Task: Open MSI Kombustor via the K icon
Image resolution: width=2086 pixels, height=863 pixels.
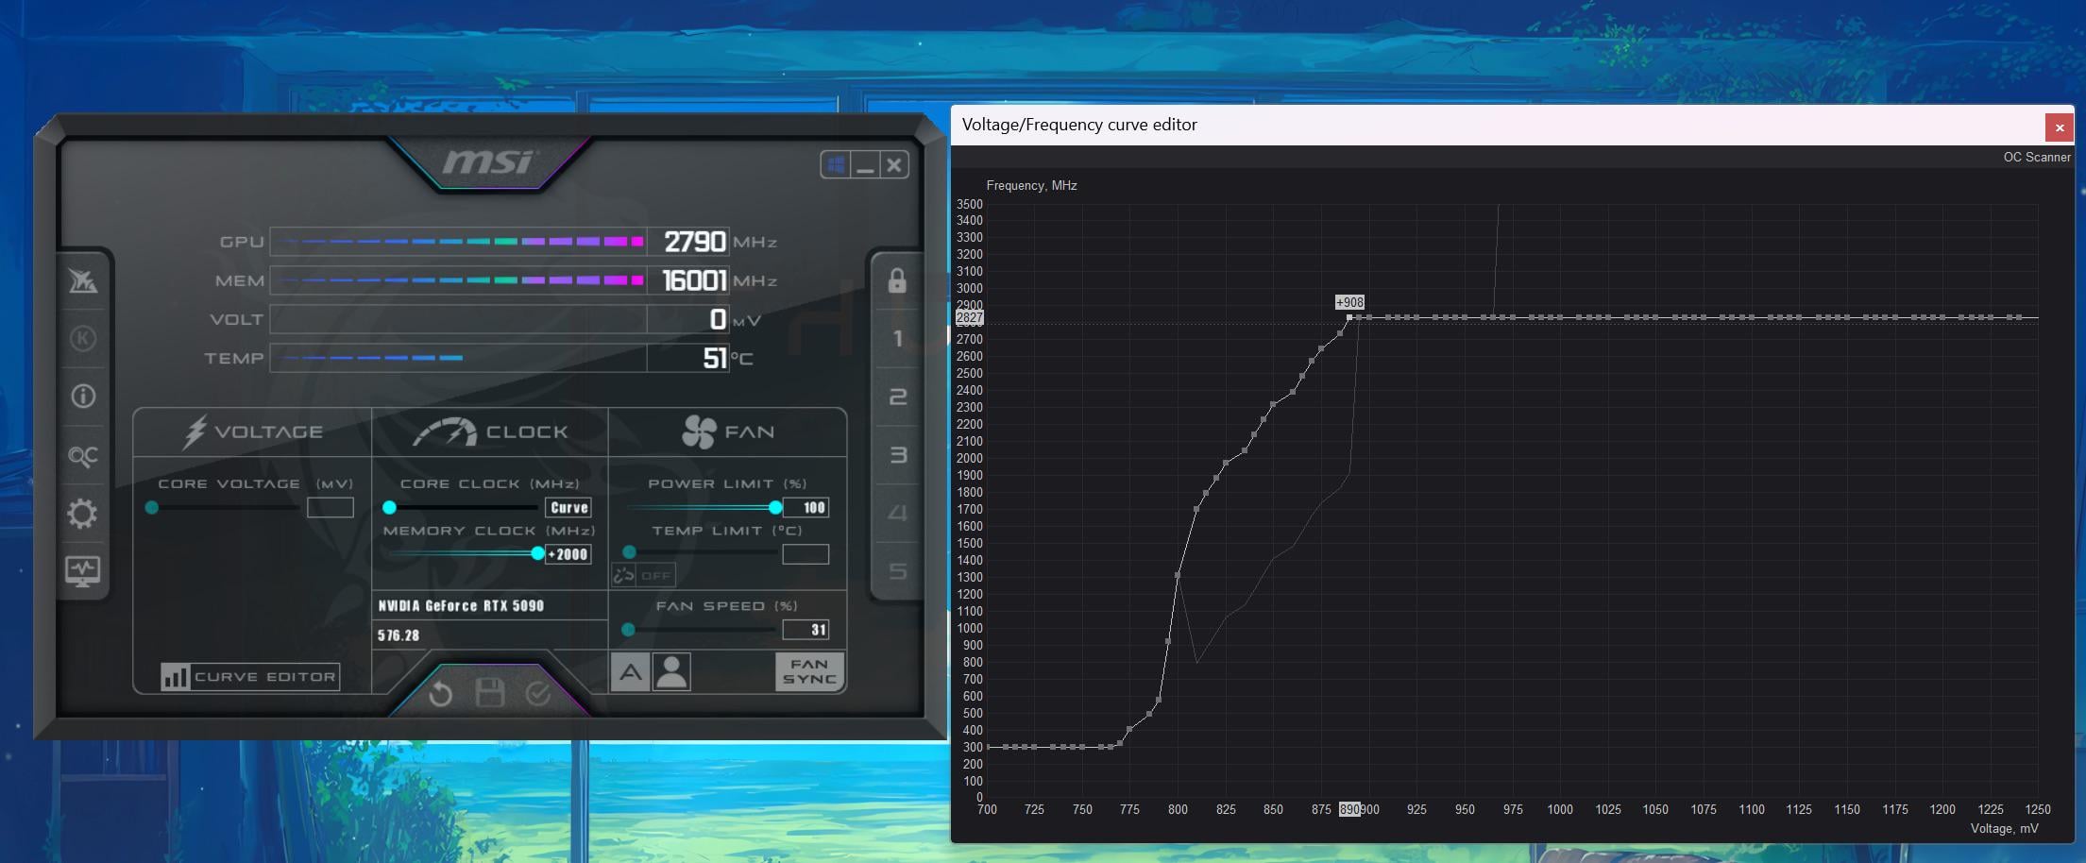Action: [83, 338]
